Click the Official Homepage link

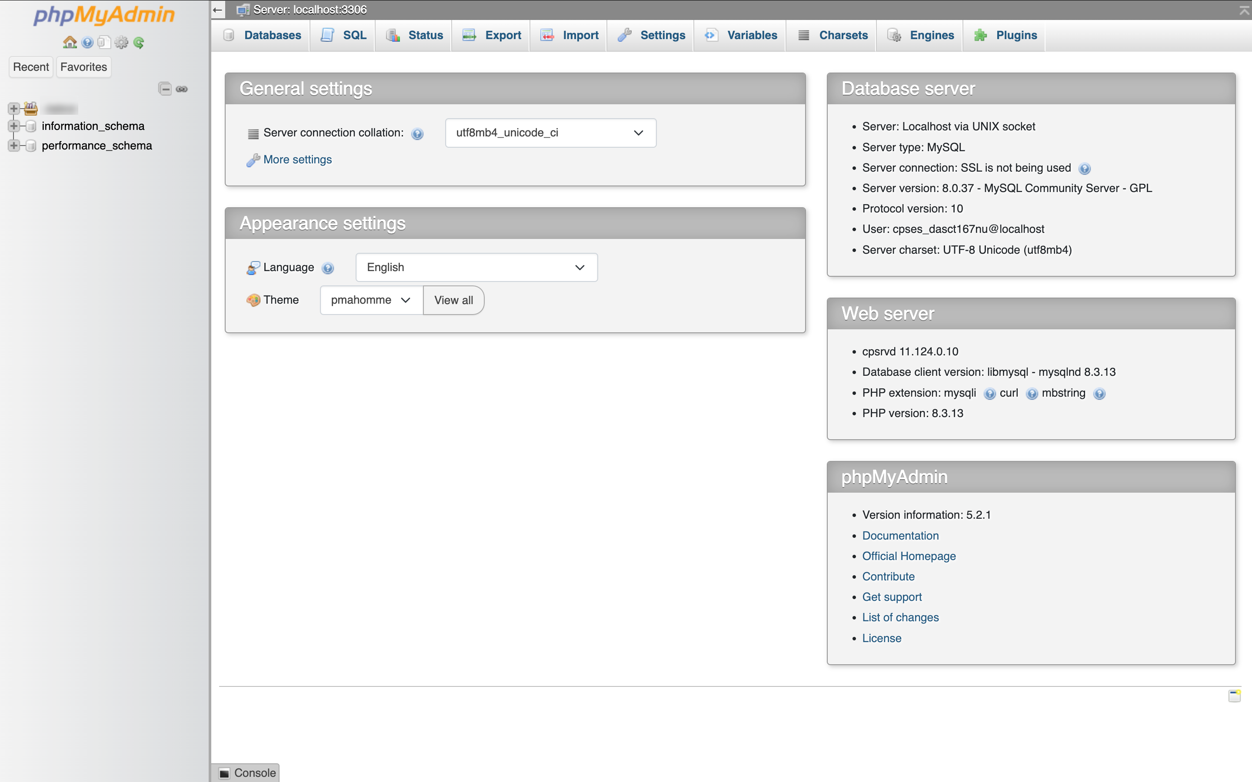(x=909, y=556)
